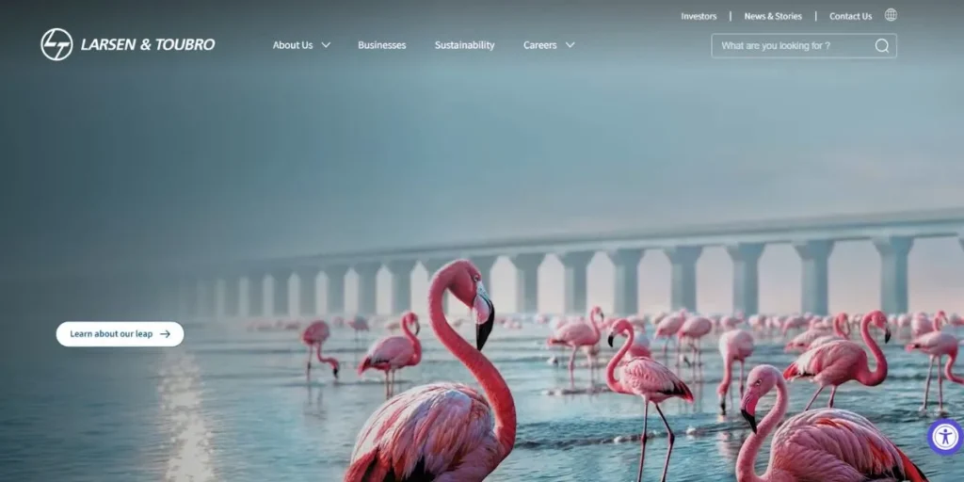Go to the Businesses page
Screen dimensions: 964x482
click(381, 45)
